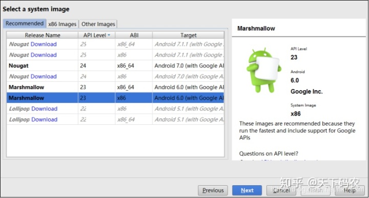Select the Nougat API 24 x86_64 row
Image resolution: width=369 pixels, height=198 pixels.
[115, 66]
